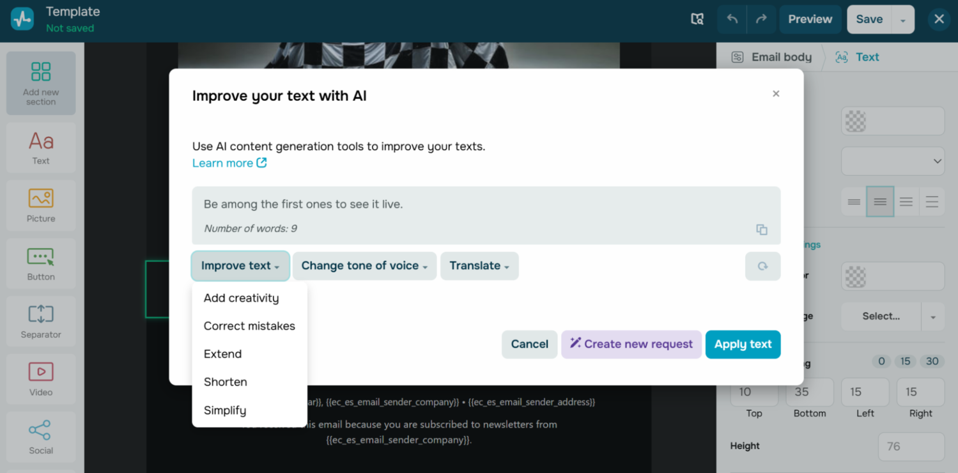Click the Height input field

pyautogui.click(x=911, y=446)
